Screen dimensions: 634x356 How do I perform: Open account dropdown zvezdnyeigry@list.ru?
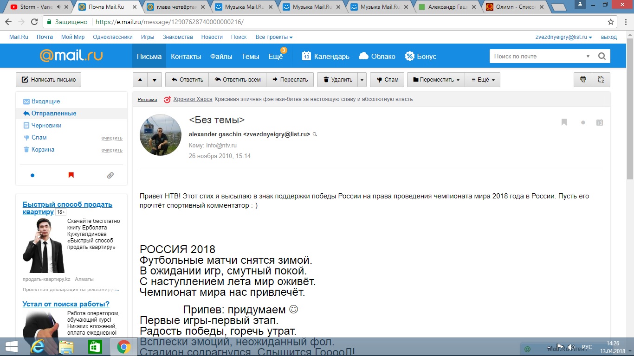coord(563,37)
